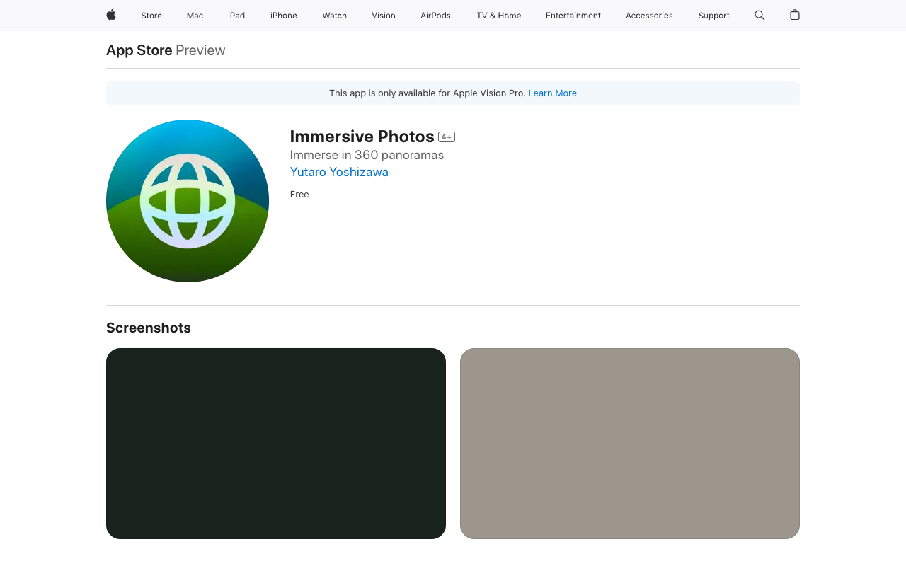Image resolution: width=906 pixels, height=566 pixels.
Task: Open the search magnifier icon
Action: tap(759, 15)
